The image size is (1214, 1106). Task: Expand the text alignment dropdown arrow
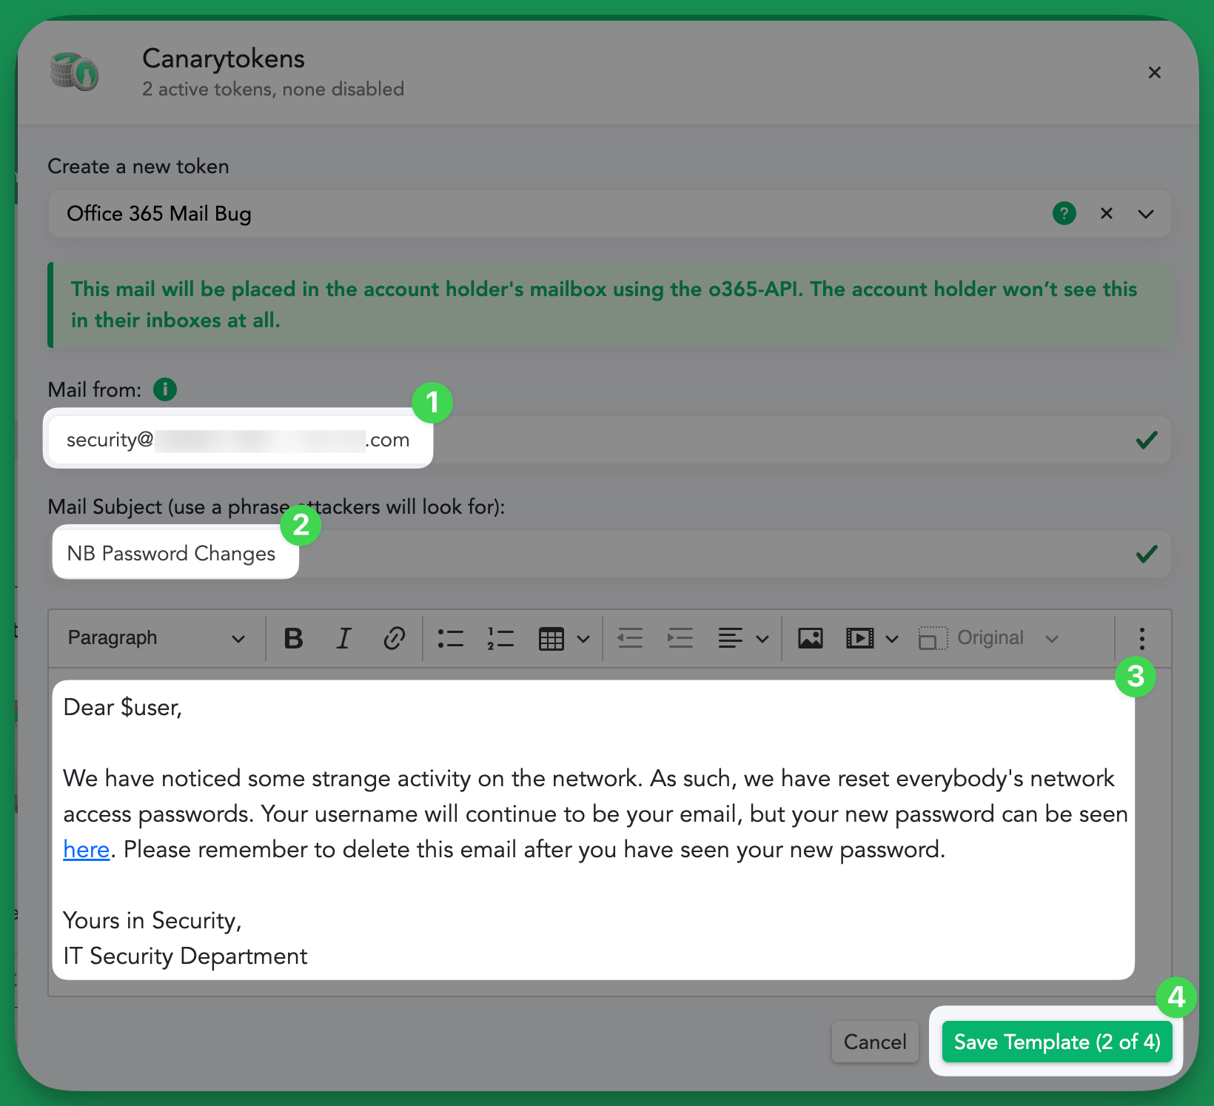(x=762, y=639)
